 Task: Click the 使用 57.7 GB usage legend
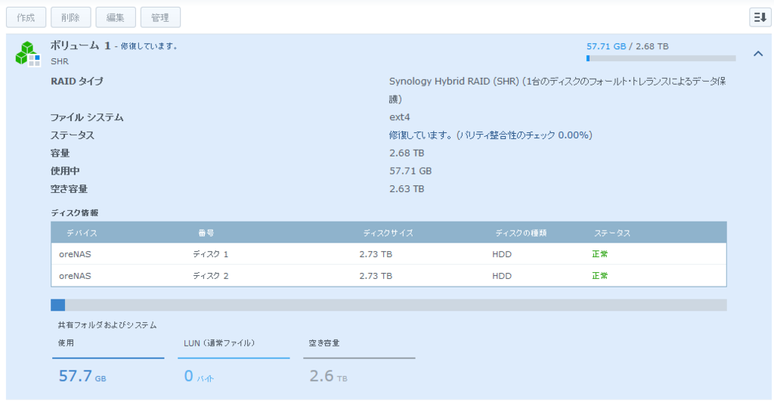108,361
